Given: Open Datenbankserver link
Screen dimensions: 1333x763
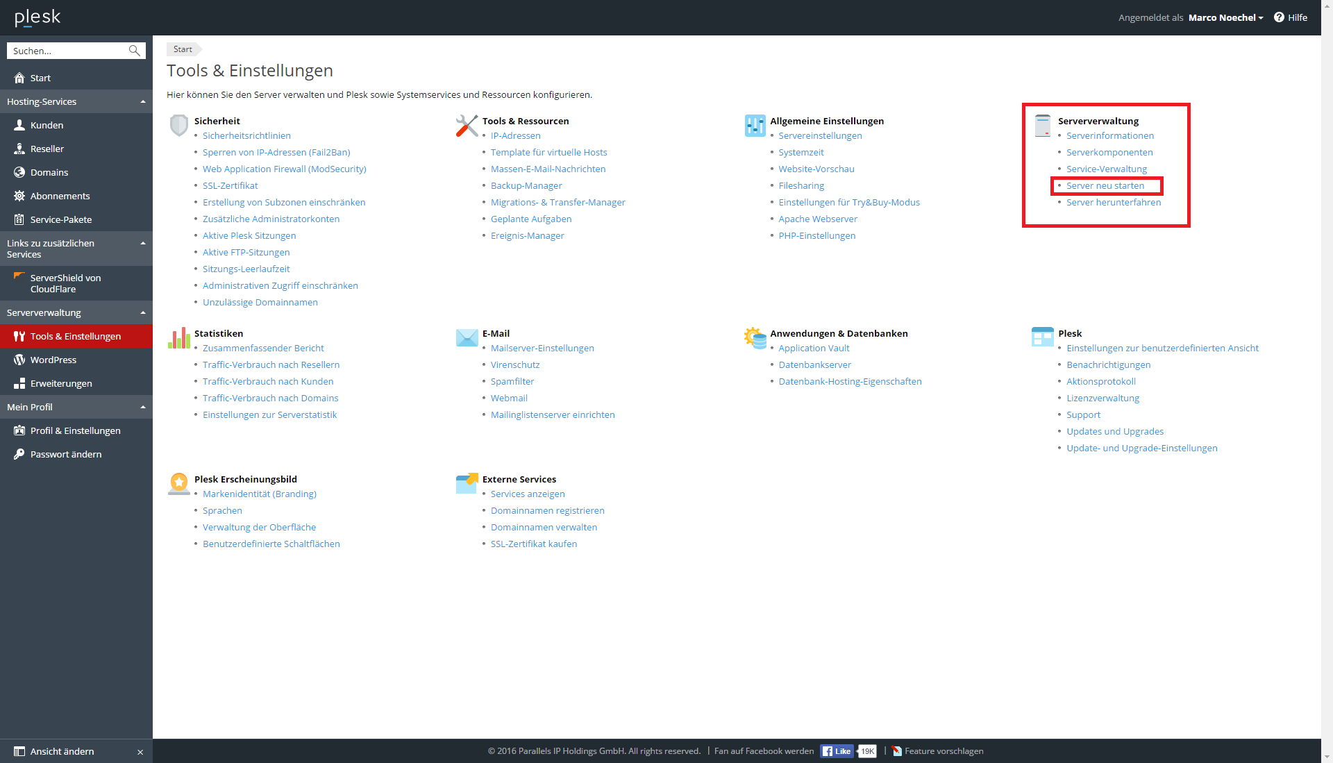Looking at the screenshot, I should click(x=814, y=364).
